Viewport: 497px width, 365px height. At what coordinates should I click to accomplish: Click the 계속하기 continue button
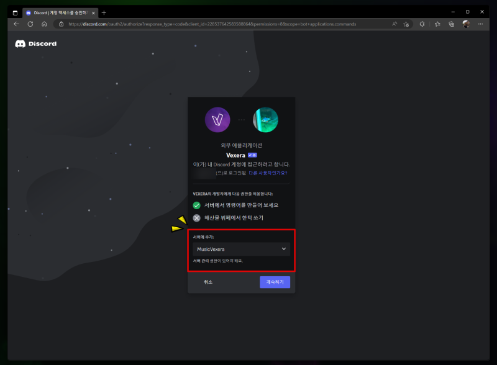coord(275,282)
